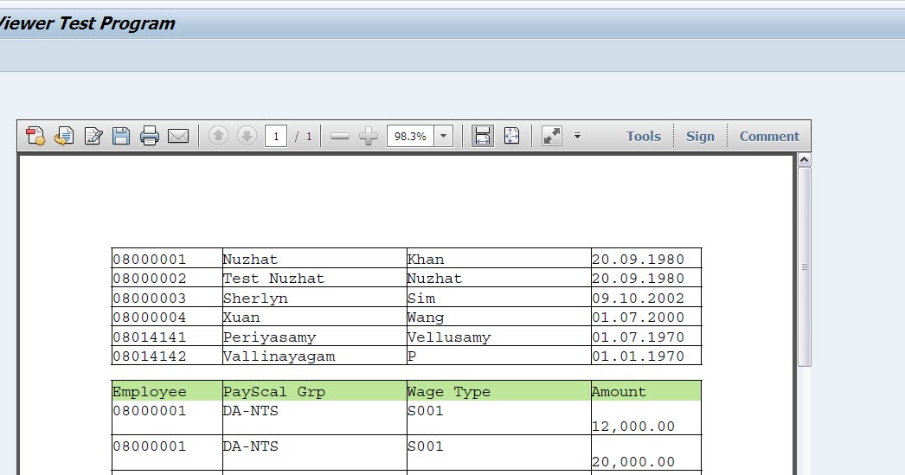Click the vertical scrollbar thumb
The width and height of the screenshot is (905, 475).
[x=804, y=266]
